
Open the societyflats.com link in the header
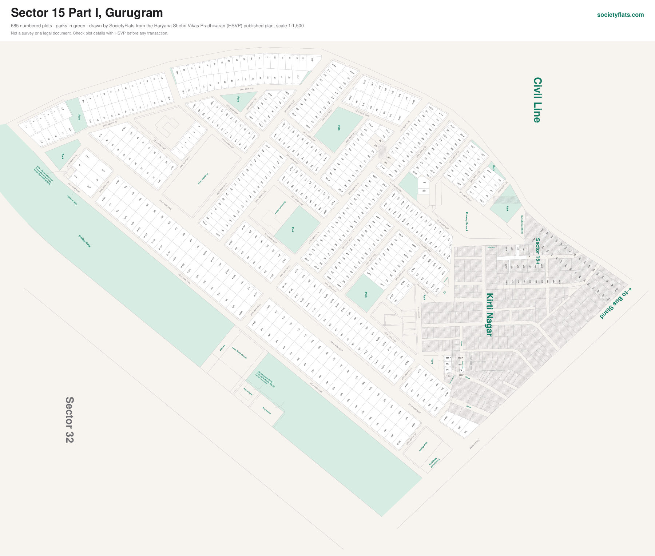(x=620, y=15)
